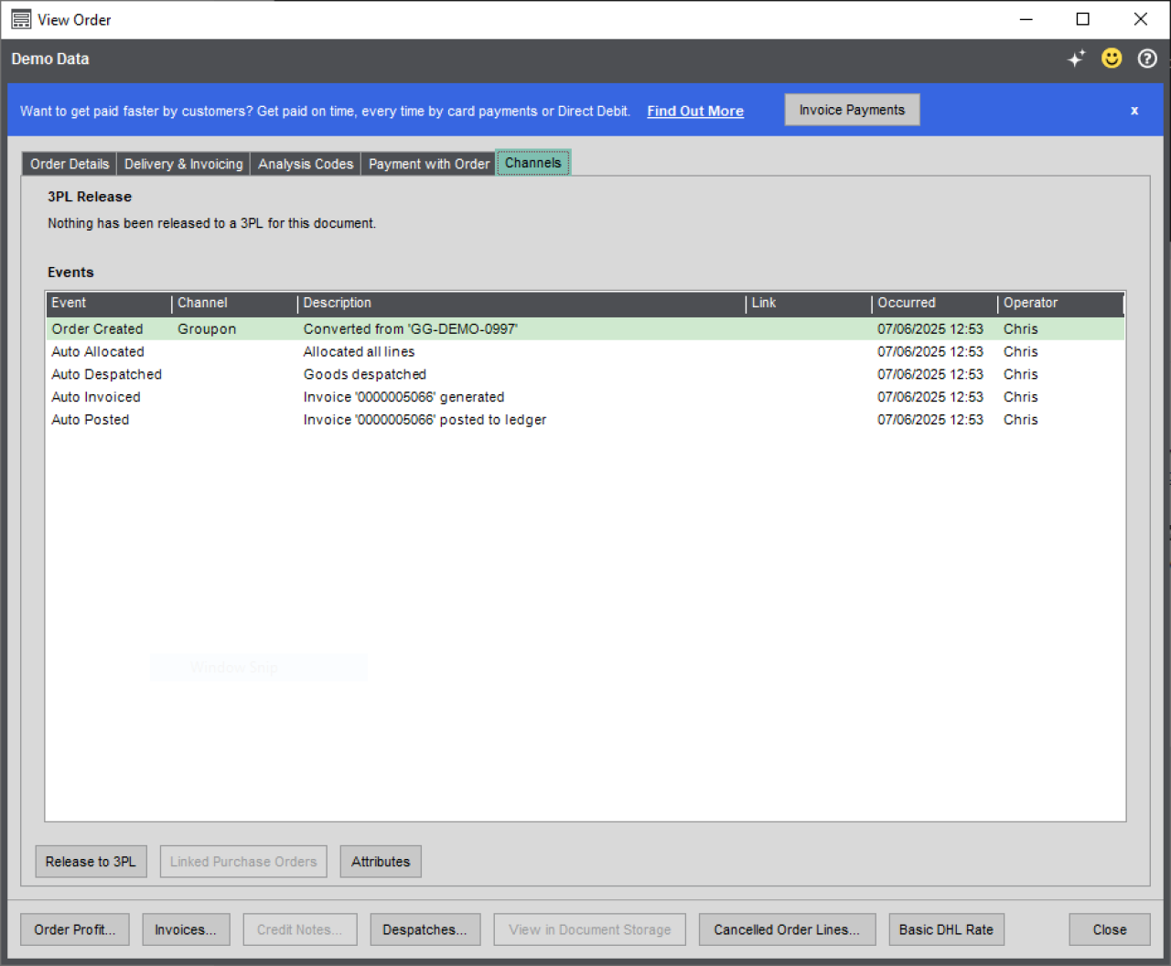Open the Attributes button
Image resolution: width=1171 pixels, height=966 pixels.
[x=381, y=862]
